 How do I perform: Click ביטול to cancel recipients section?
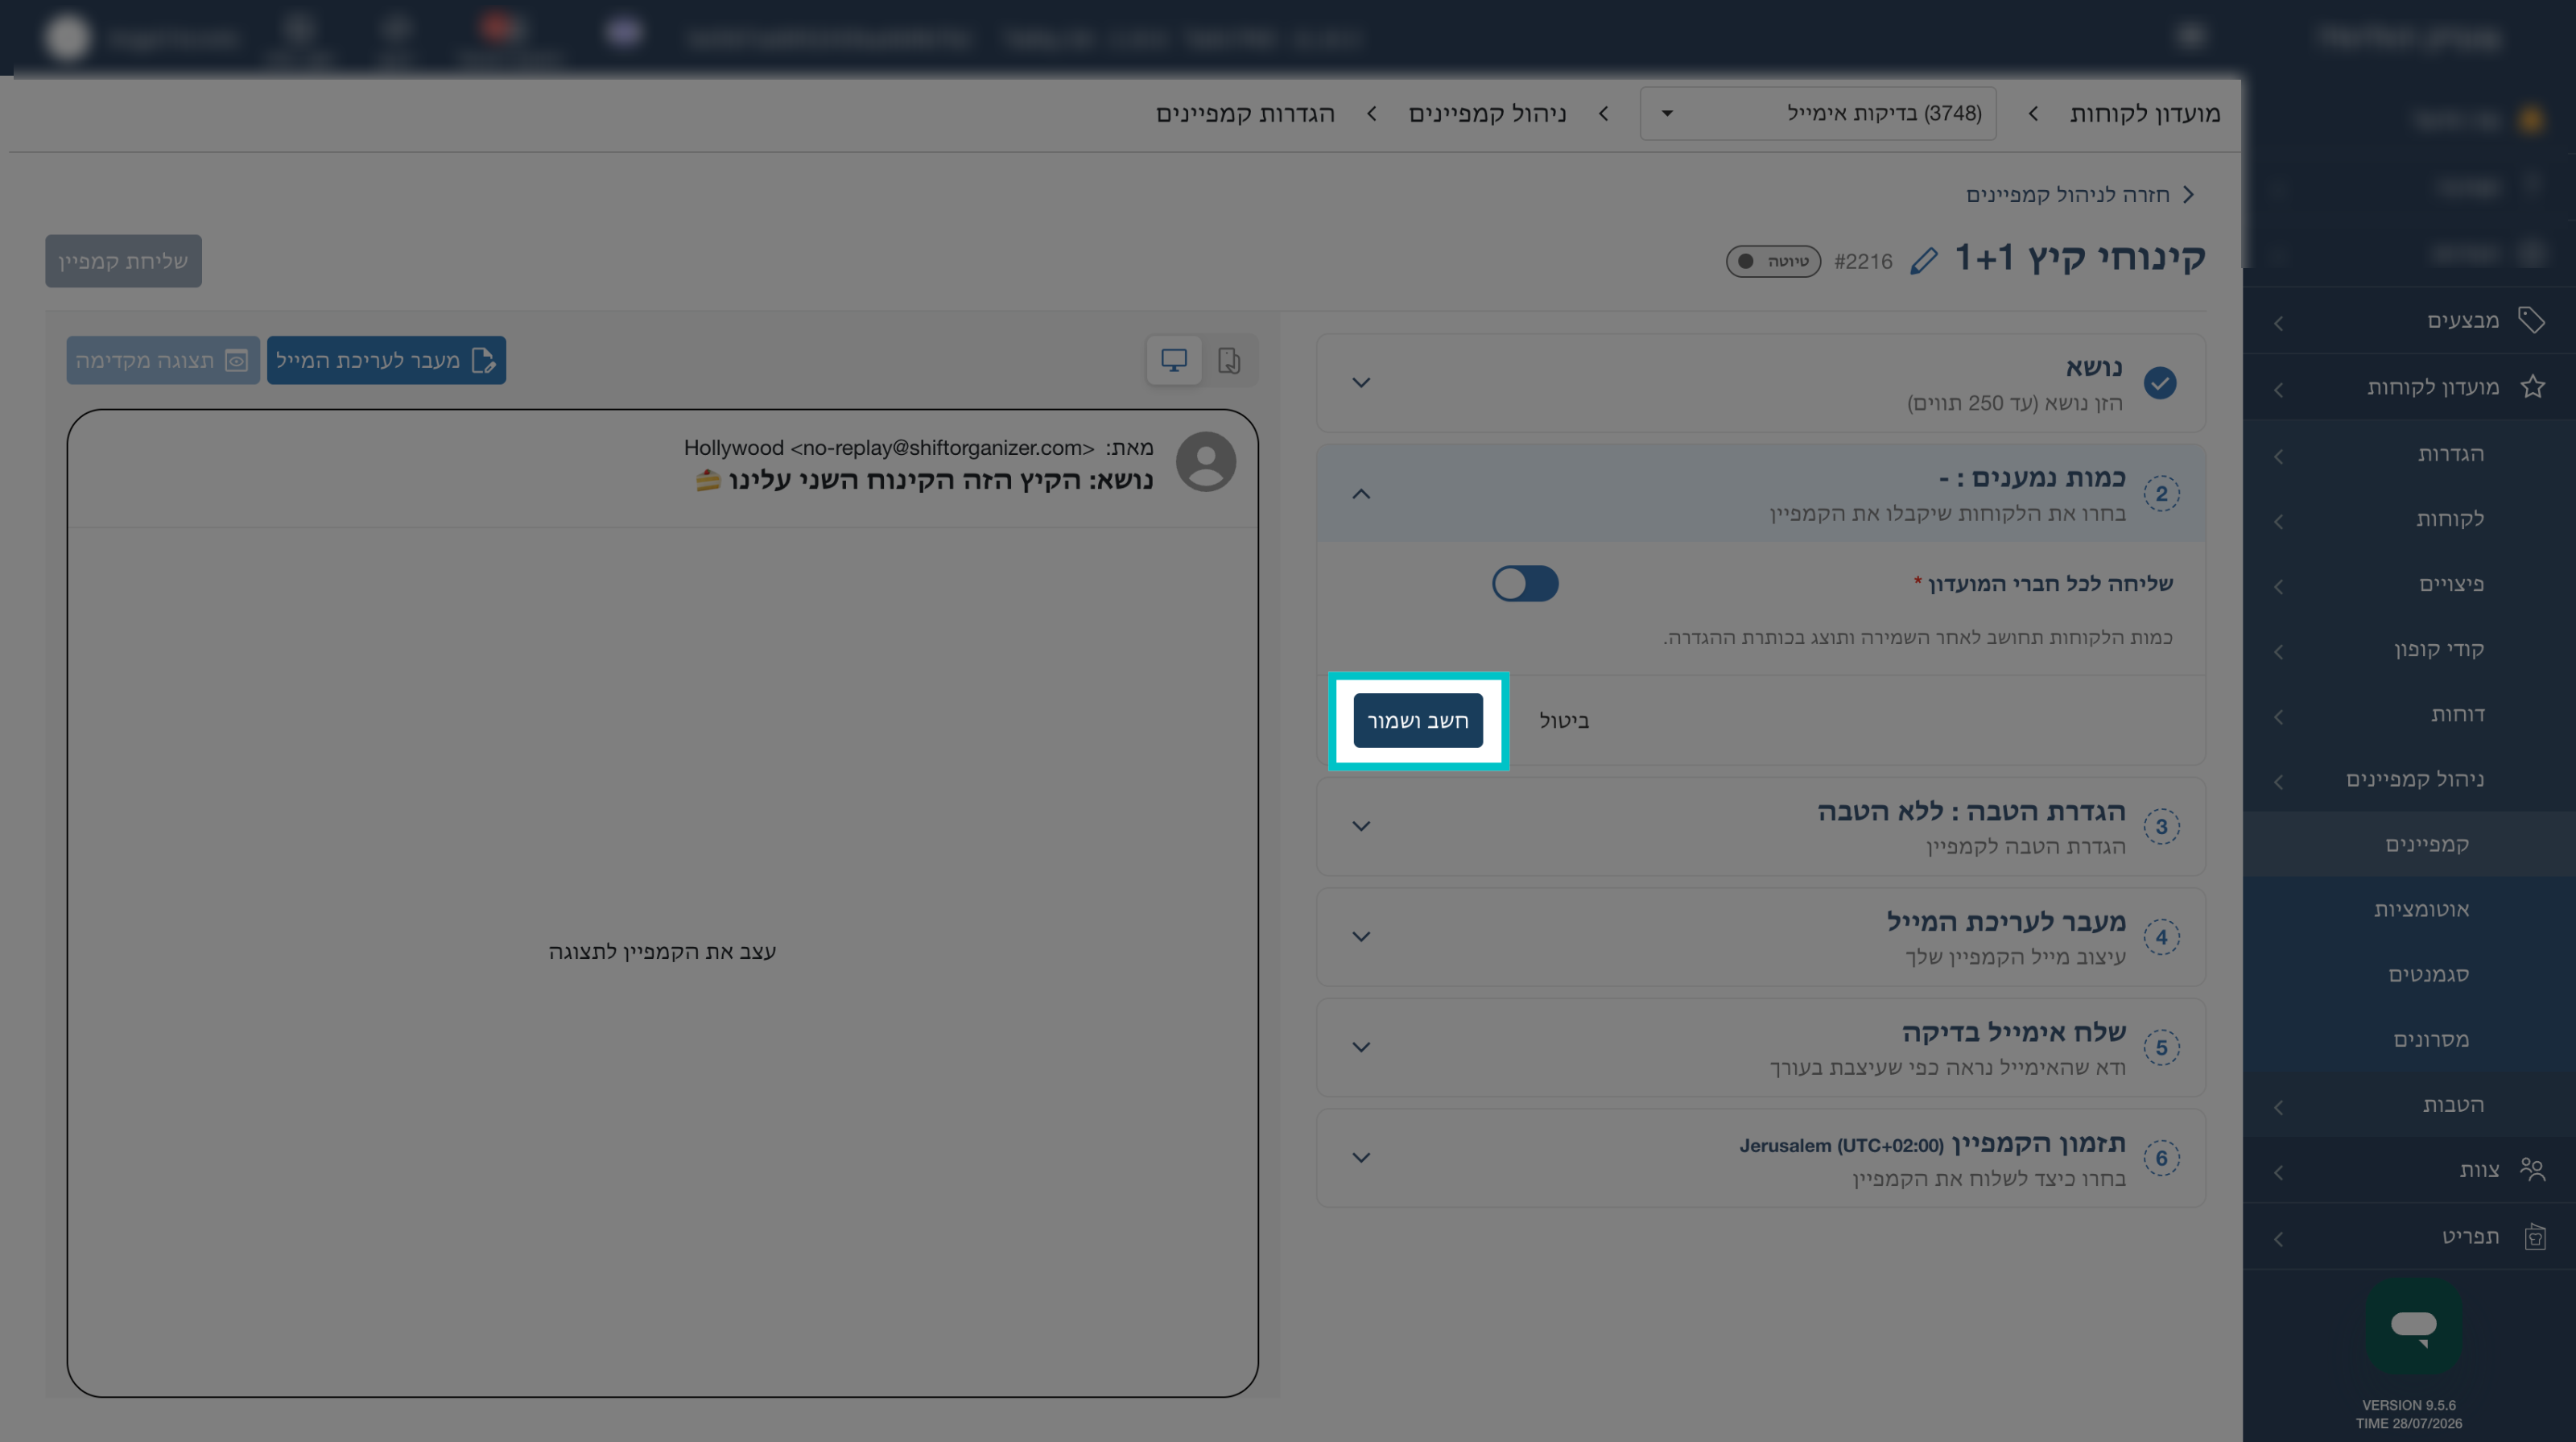pyautogui.click(x=1564, y=720)
